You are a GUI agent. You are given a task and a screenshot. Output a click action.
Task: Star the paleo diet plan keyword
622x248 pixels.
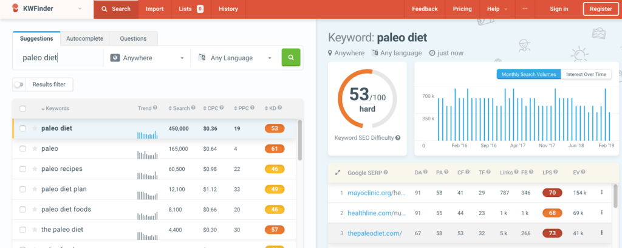pos(35,189)
